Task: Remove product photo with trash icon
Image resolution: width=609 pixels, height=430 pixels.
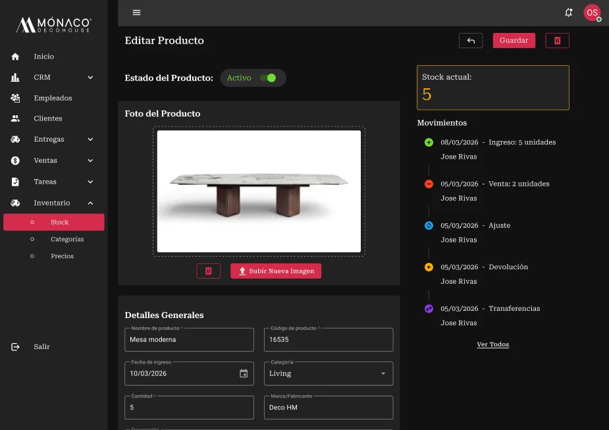Action: pos(209,271)
